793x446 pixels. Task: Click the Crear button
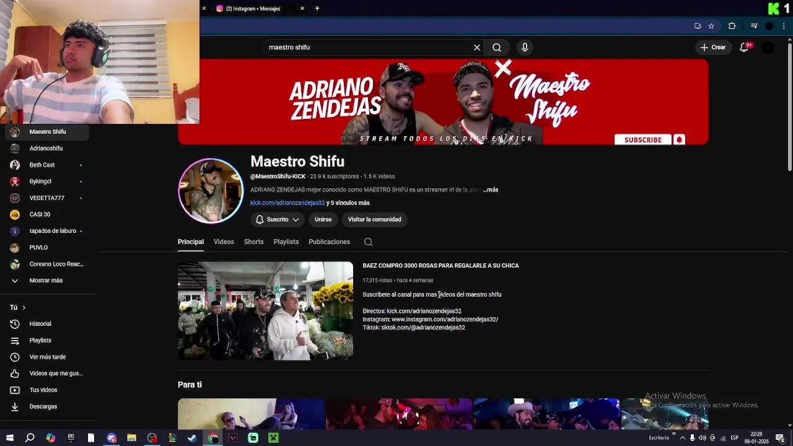[713, 47]
